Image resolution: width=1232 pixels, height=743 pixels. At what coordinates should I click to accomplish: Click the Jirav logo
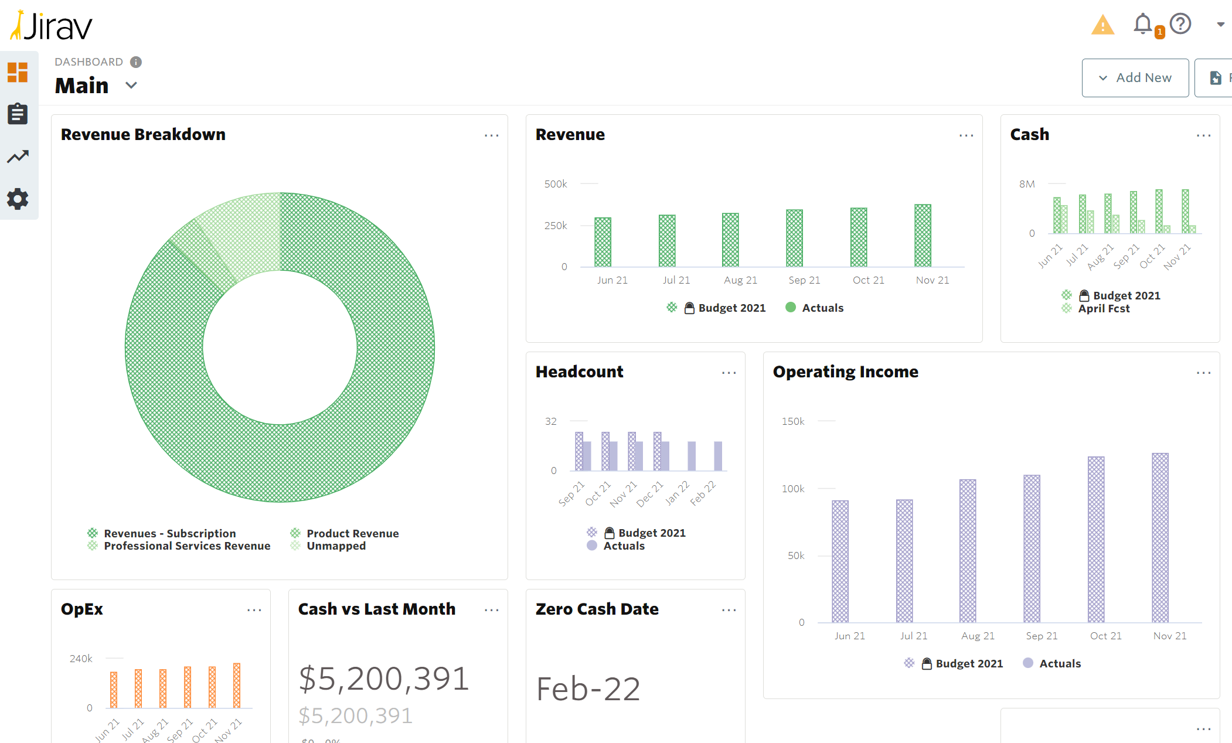pos(50,25)
